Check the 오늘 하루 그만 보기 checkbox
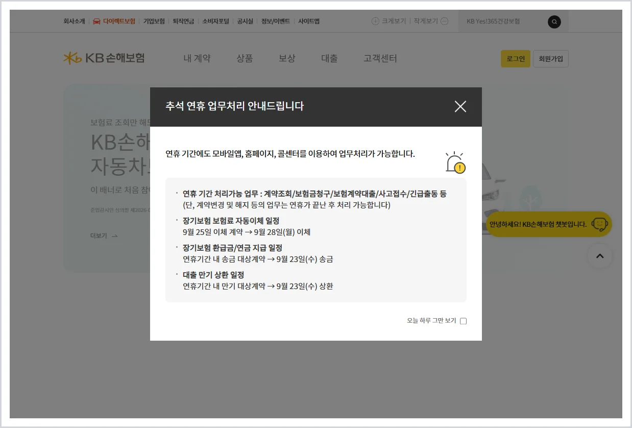The height and width of the screenshot is (428, 632). point(464,321)
